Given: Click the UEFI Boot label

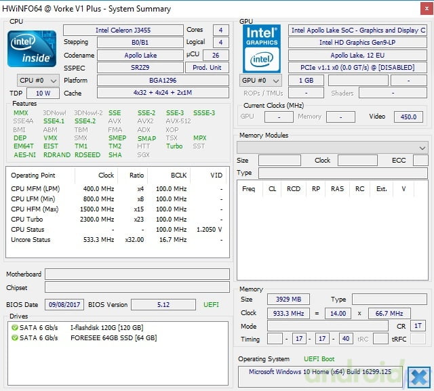Looking at the screenshot, I should pos(319,359).
